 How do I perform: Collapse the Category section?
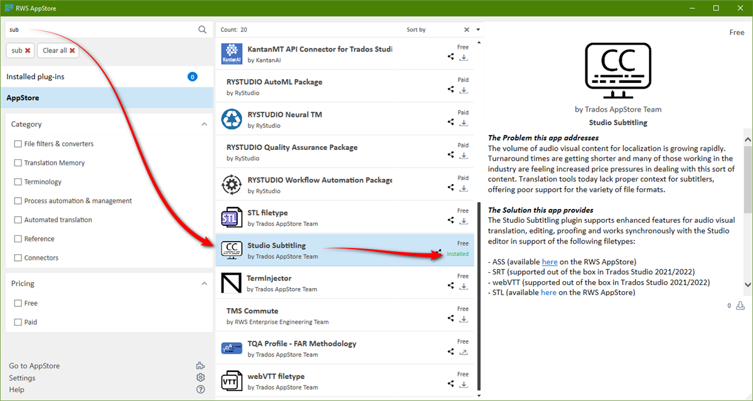(204, 124)
